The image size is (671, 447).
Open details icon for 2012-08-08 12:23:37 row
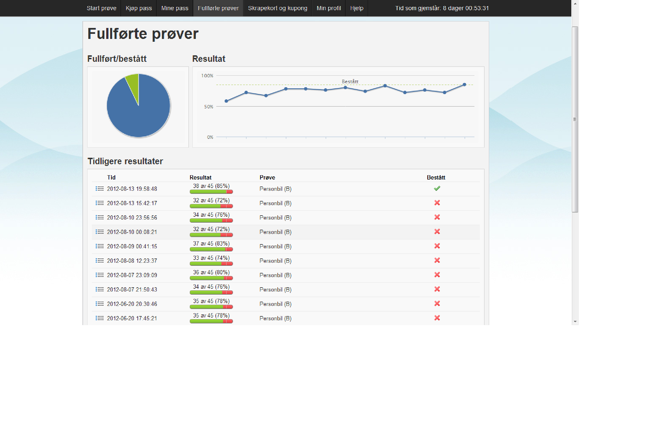pyautogui.click(x=100, y=260)
